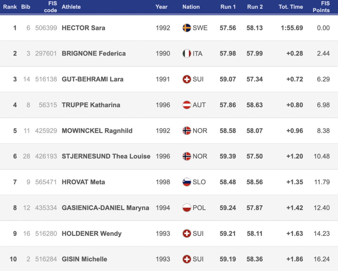Click the Nation column header
338x271 pixels.
click(191, 7)
